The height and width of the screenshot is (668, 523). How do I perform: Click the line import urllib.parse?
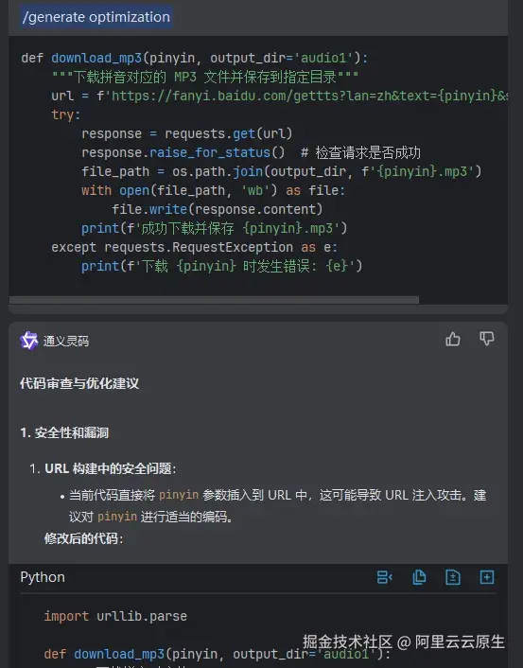click(x=115, y=616)
